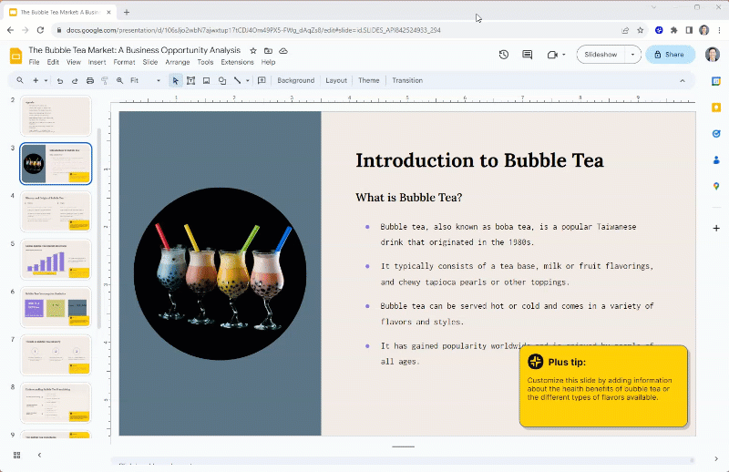Undo the last action

coord(60,80)
